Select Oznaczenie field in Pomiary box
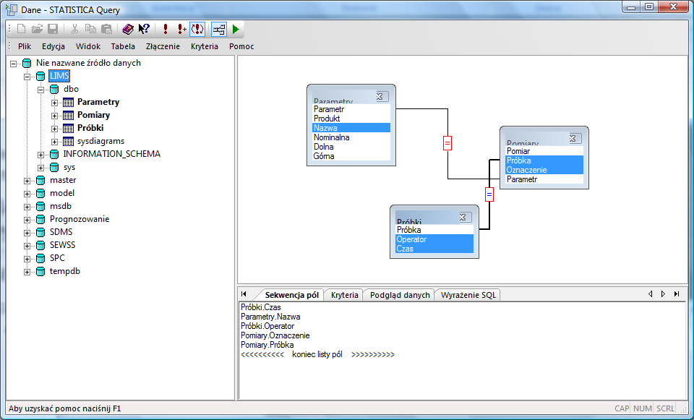This screenshot has height=420, width=694. (x=544, y=170)
